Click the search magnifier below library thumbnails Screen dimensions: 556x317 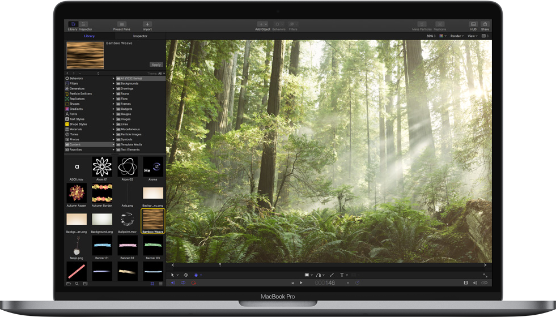[x=77, y=283]
